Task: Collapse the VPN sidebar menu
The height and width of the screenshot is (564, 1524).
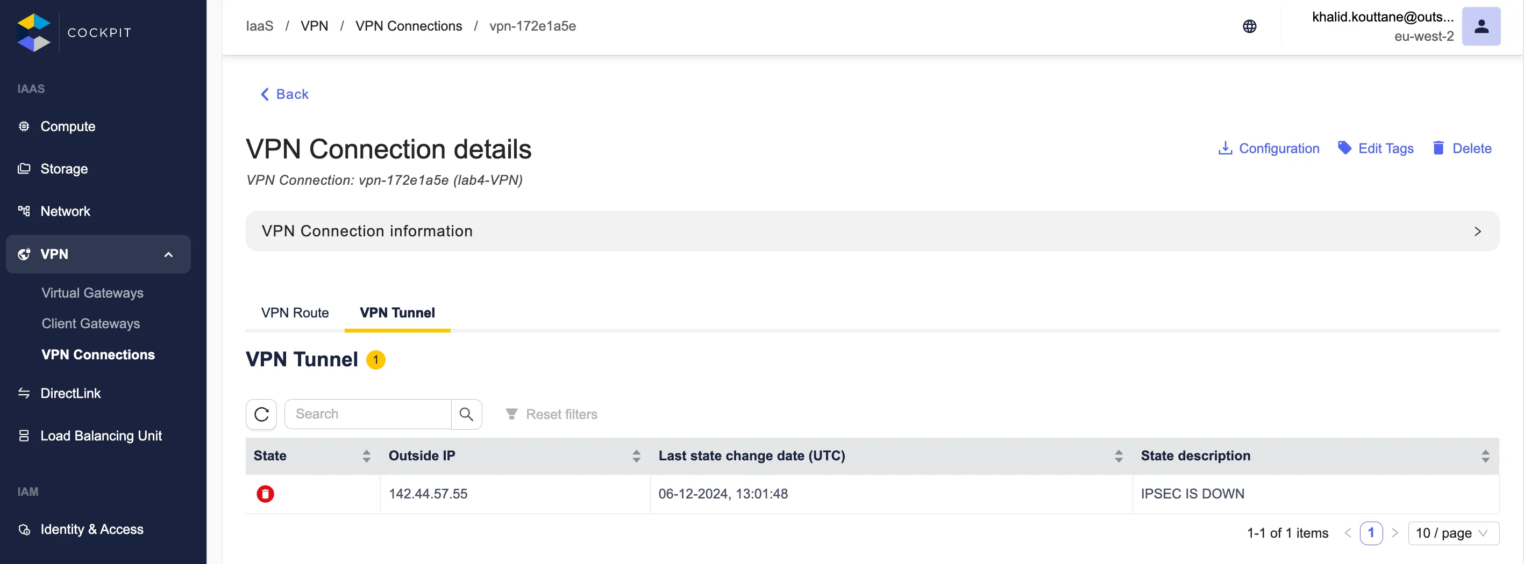Action: [x=169, y=254]
